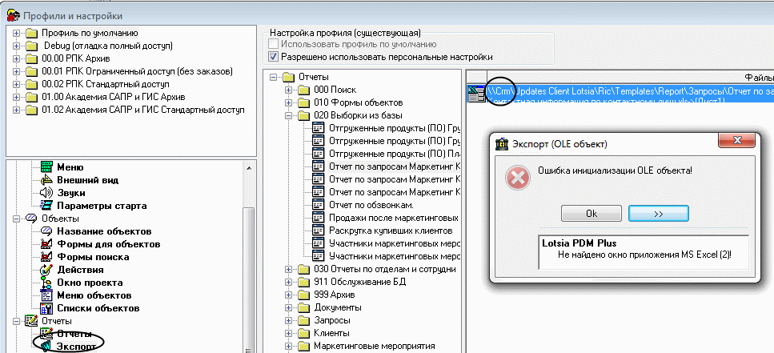Screen dimensions: 774x353
Task: Open the Действия settings icon
Action: [46, 270]
